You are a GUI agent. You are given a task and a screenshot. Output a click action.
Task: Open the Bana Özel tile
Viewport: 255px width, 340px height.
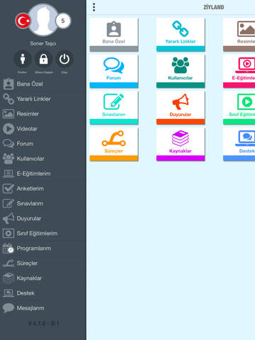[114, 35]
